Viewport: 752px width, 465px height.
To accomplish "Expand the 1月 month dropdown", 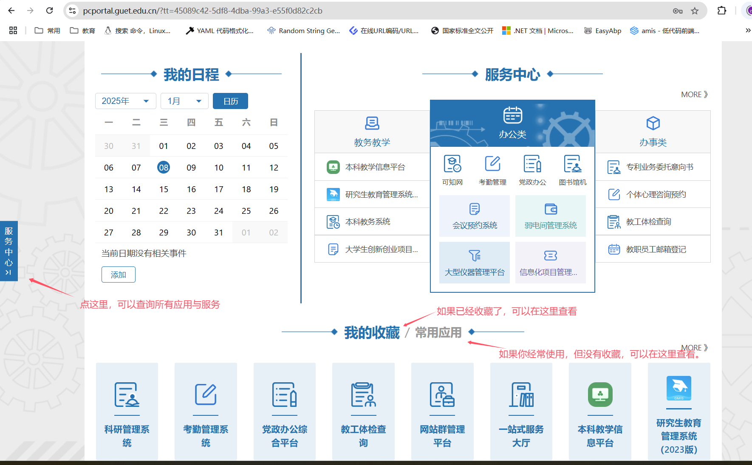I will coord(184,101).
